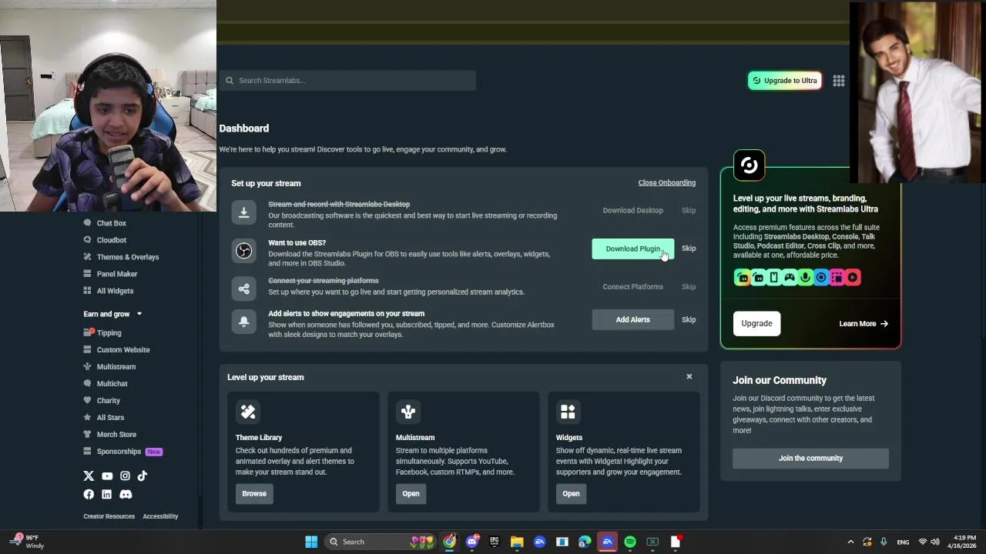Open Streamlabs Facebook social link

(x=89, y=494)
